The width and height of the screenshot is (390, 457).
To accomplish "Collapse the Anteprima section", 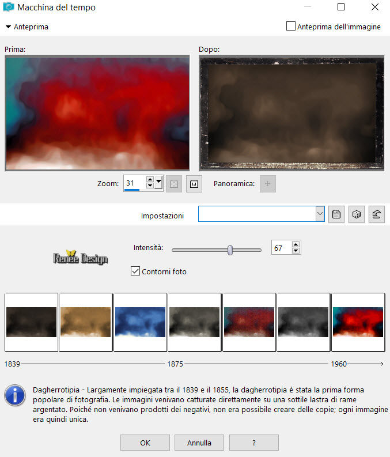I will [8, 27].
